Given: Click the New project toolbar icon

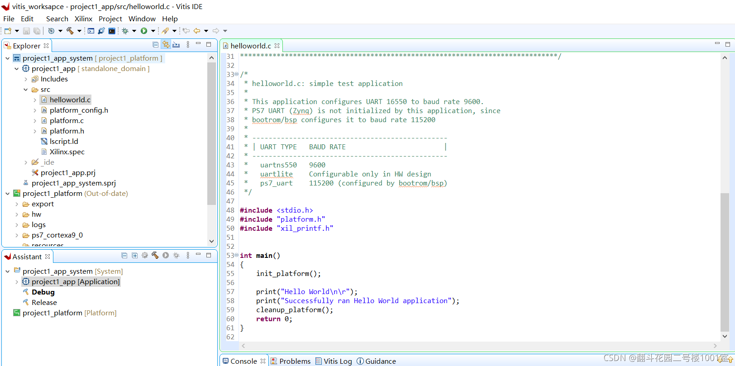Looking at the screenshot, I should (x=8, y=31).
